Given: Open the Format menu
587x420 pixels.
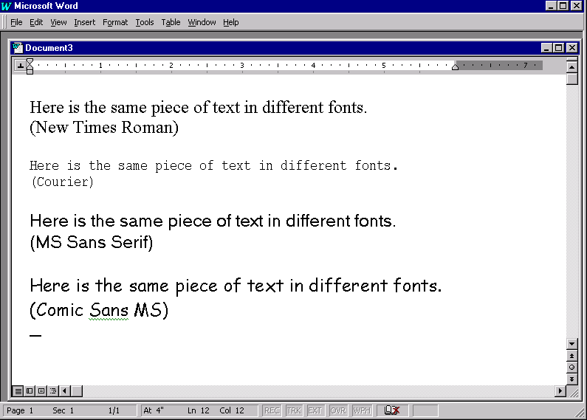Looking at the screenshot, I should 115,22.
